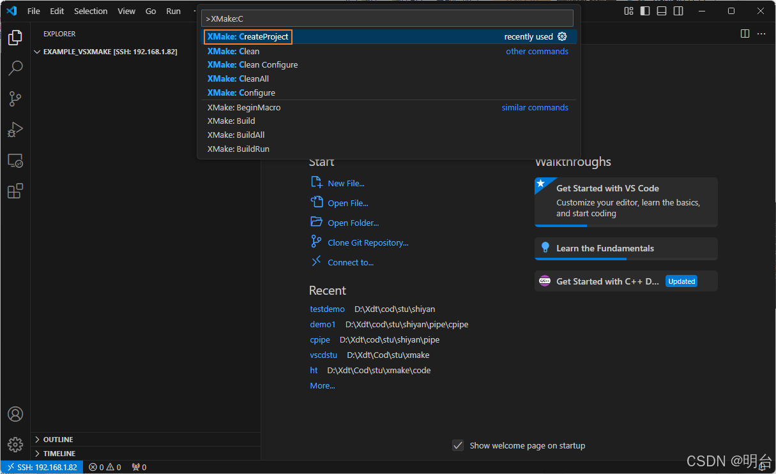Image resolution: width=776 pixels, height=474 pixels.
Task: Click the command palette input field
Action: pos(387,19)
